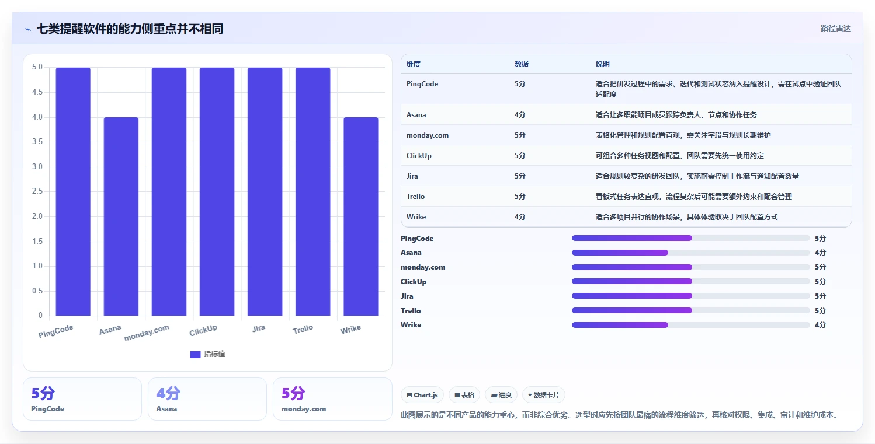Open the Asana 4分 data card
875x444 pixels.
[x=207, y=399]
